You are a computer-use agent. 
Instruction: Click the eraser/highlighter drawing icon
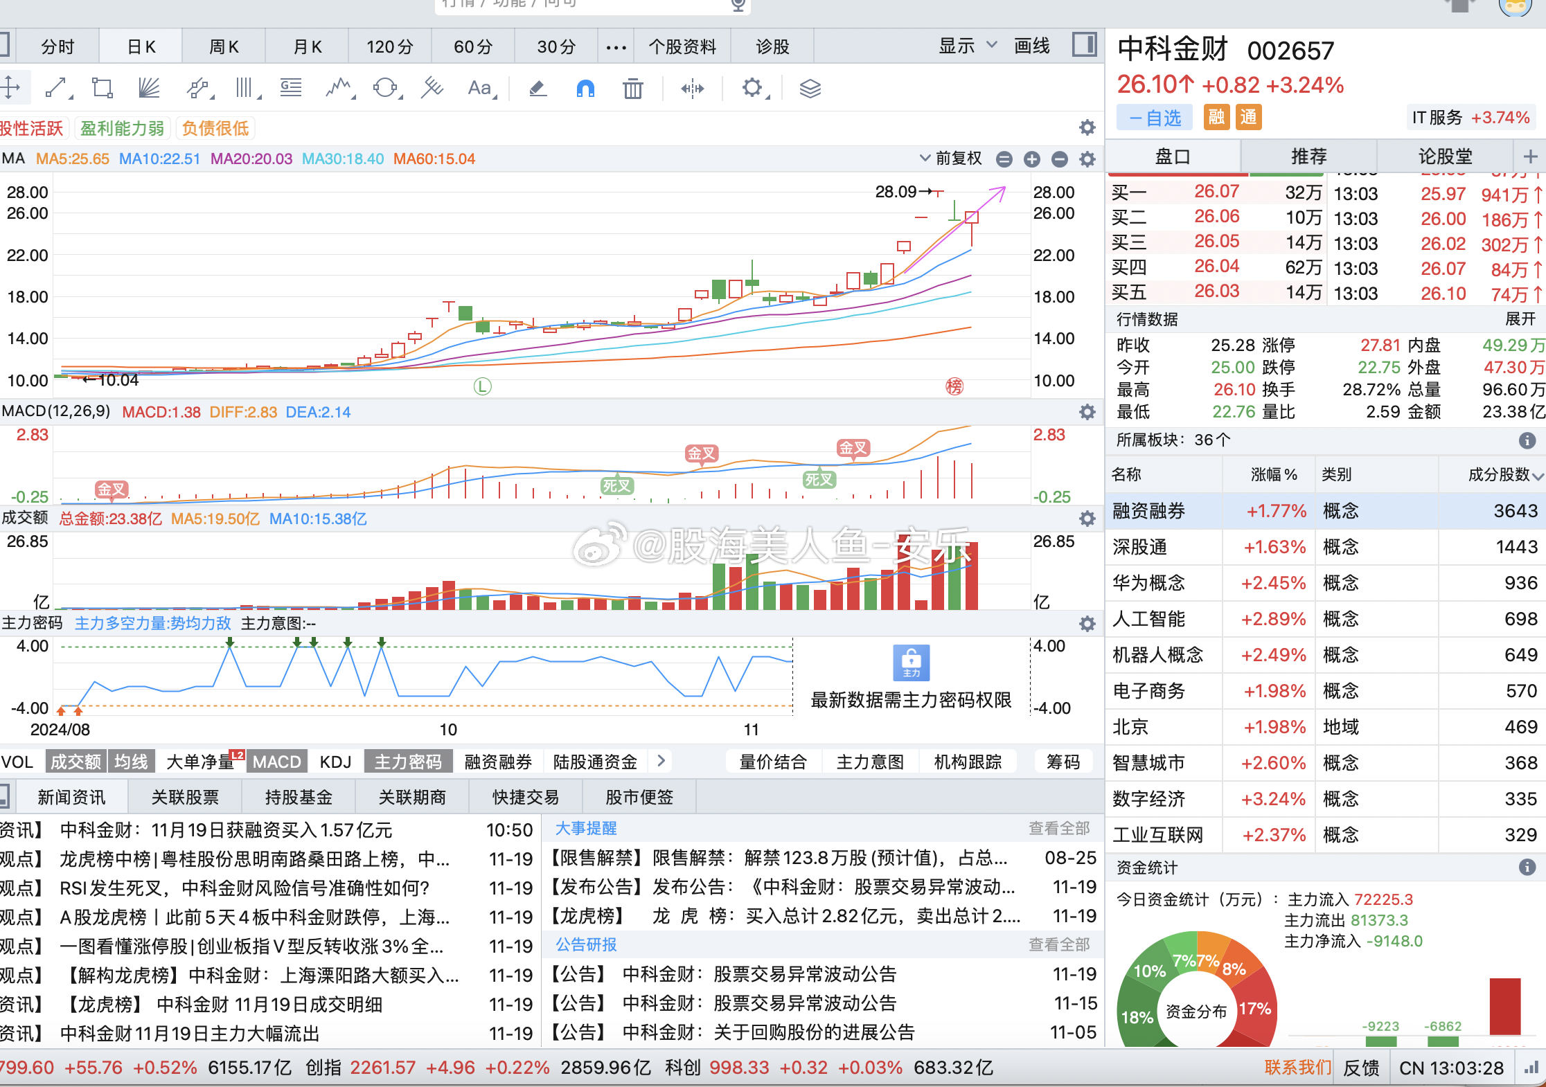[537, 88]
